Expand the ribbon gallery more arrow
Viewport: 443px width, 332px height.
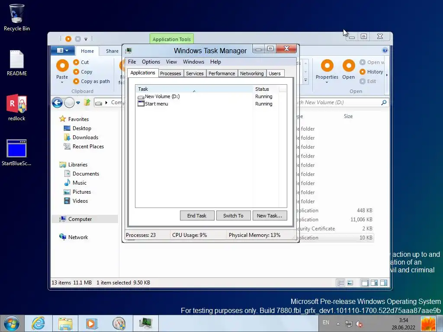[x=305, y=81]
